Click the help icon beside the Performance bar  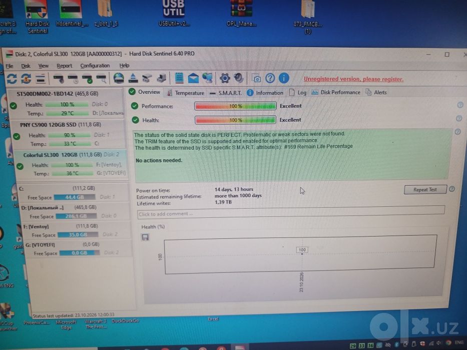point(460,105)
